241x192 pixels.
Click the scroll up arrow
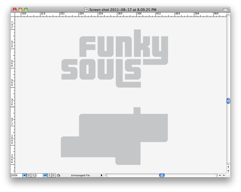228,167
